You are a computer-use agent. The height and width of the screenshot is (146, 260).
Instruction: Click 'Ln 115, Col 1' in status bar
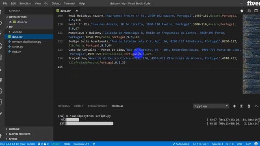click(201, 144)
